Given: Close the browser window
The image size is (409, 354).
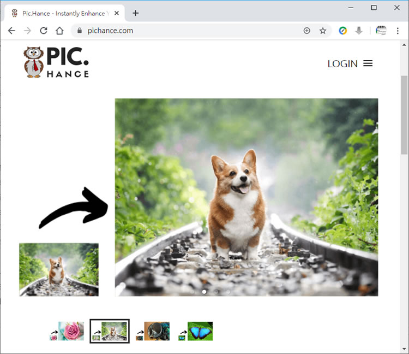Looking at the screenshot, I should [x=397, y=8].
